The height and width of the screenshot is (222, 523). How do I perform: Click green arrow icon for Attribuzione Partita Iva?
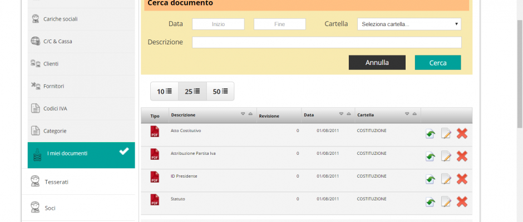(x=430, y=157)
